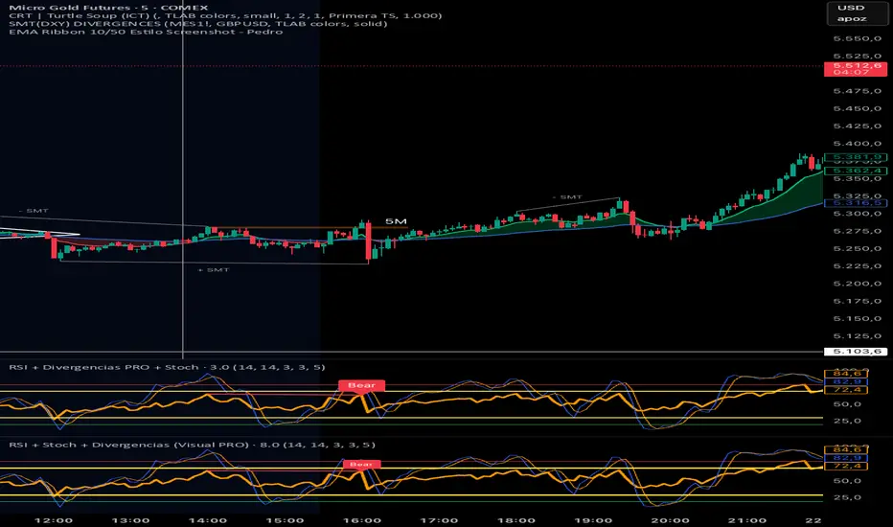Viewport: 893px width, 527px height.
Task: Click the 82,9 value tag in RSI 3.0 pane
Action: (x=846, y=381)
